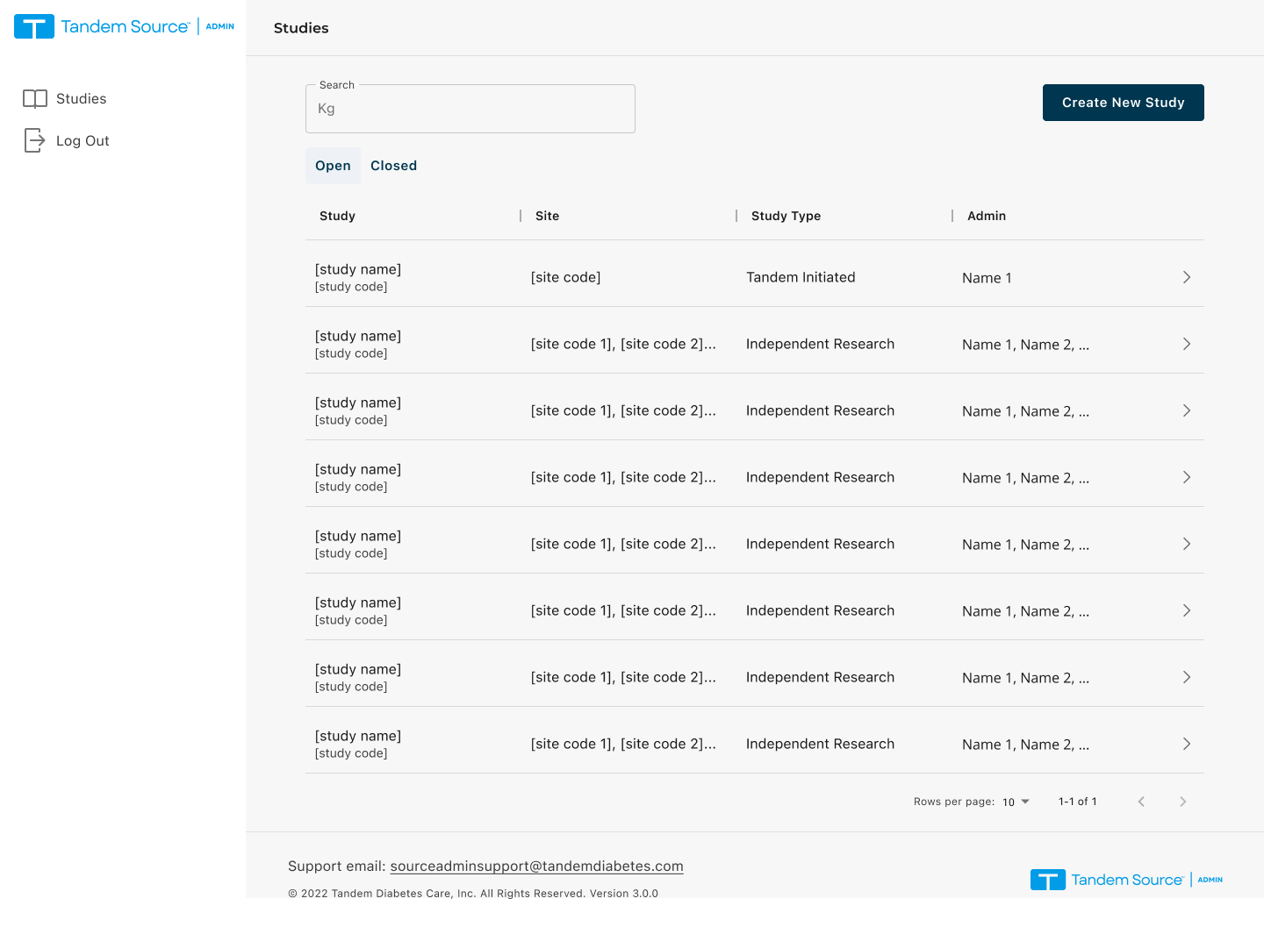1264x927 pixels.
Task: Open the rows per page dropdown
Action: 1016,802
